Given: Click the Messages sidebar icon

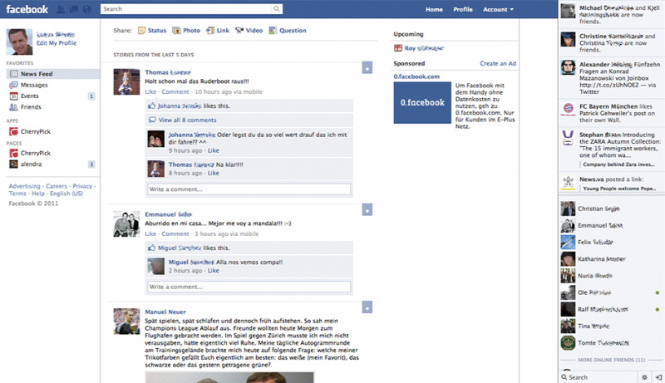Looking at the screenshot, I should point(13,85).
